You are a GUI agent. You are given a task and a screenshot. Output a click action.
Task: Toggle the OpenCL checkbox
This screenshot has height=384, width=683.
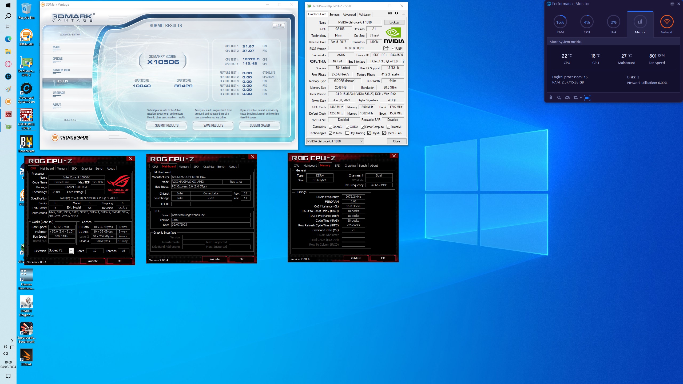click(330, 127)
